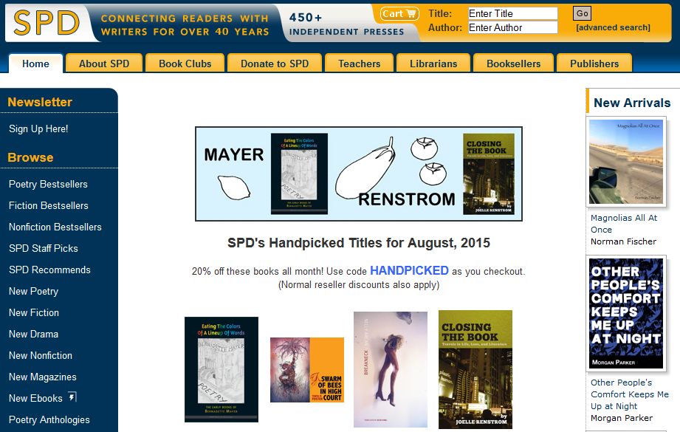
Task: Browse New Drama
Action: point(33,334)
